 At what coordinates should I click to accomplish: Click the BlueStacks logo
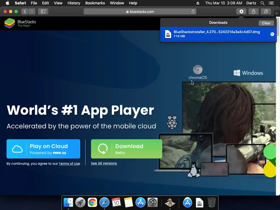[20, 23]
